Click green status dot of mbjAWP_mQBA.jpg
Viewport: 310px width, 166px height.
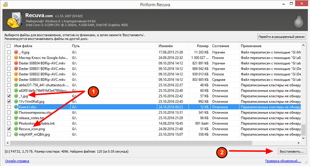tap(16, 134)
